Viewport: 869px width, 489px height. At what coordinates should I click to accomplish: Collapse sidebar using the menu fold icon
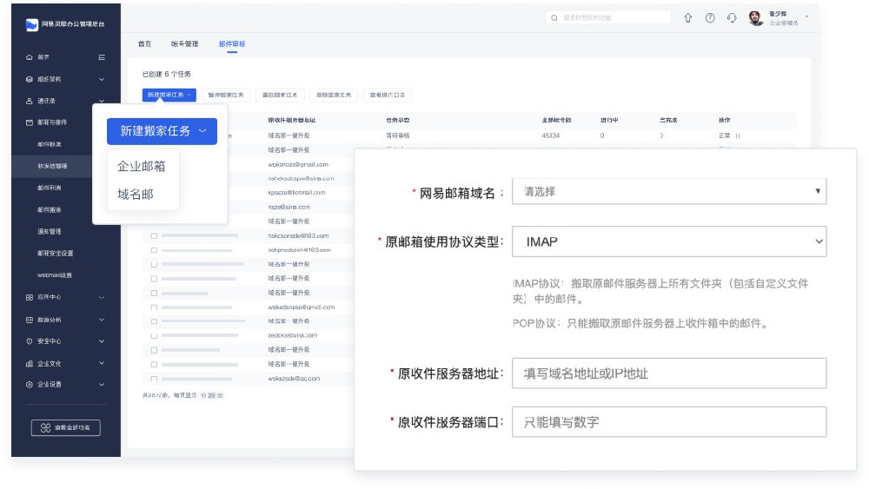102,57
